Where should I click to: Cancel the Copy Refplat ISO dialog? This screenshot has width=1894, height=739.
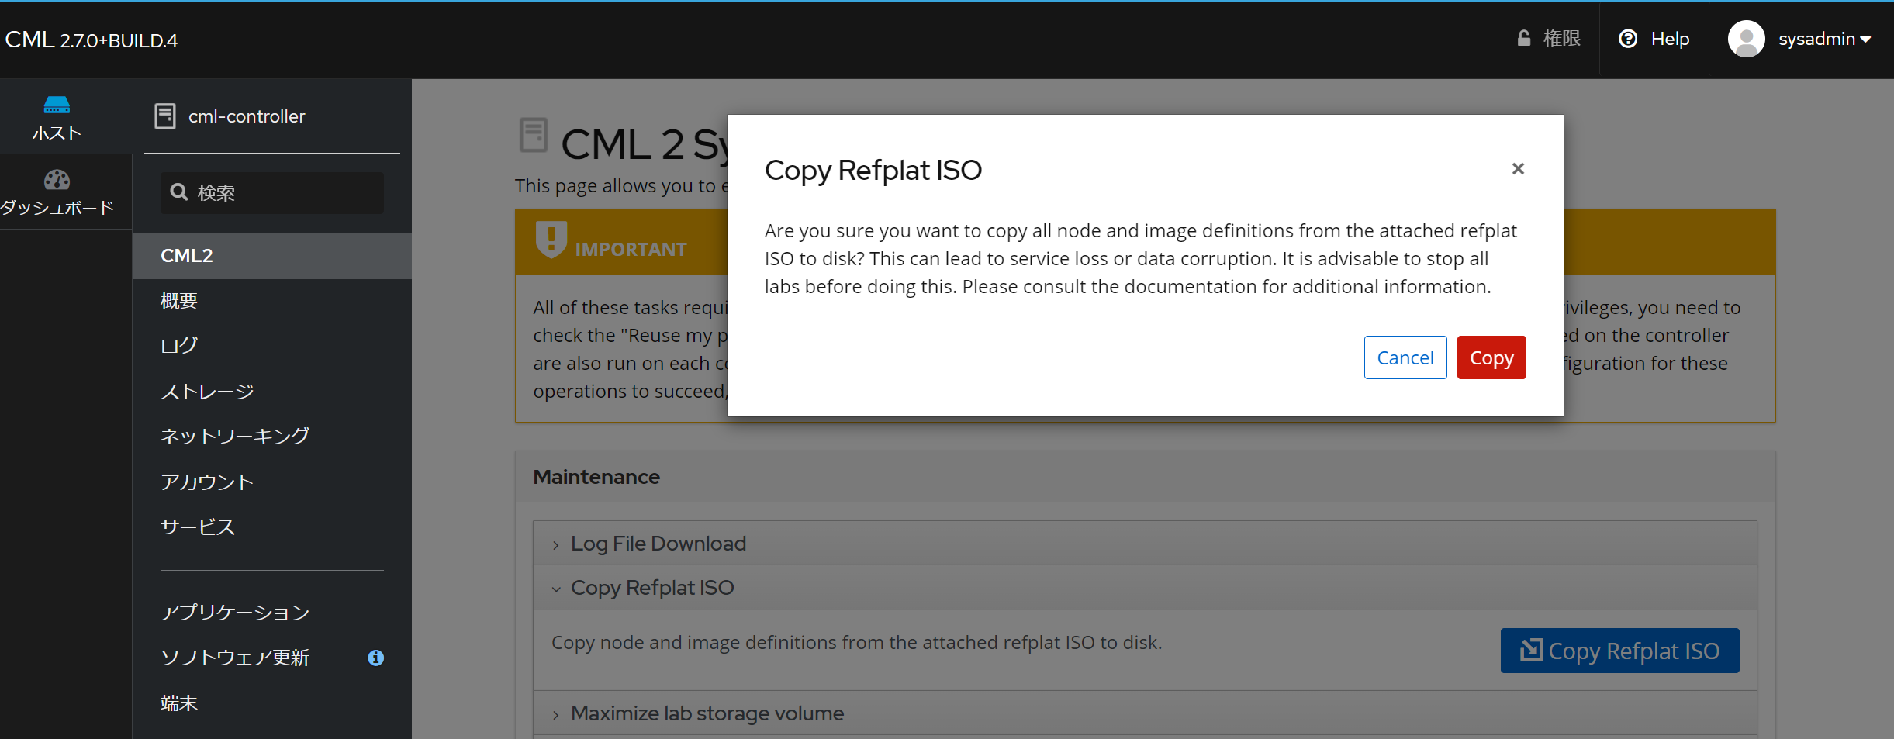(1405, 357)
